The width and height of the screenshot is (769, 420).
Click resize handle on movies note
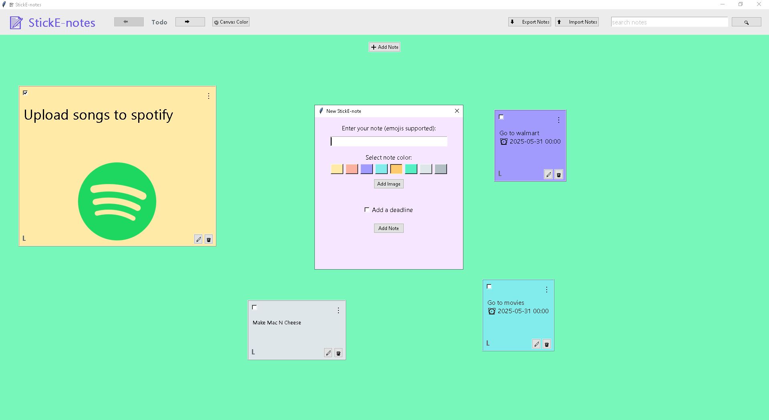coord(488,343)
